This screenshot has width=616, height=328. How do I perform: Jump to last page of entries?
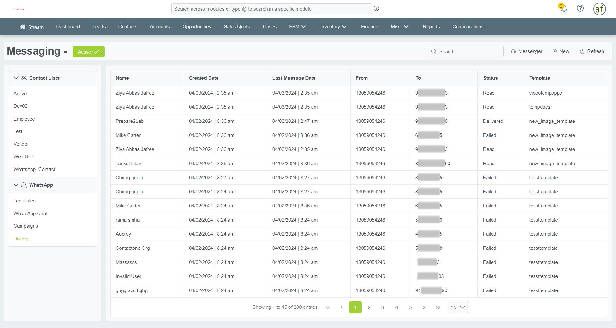pyautogui.click(x=438, y=307)
